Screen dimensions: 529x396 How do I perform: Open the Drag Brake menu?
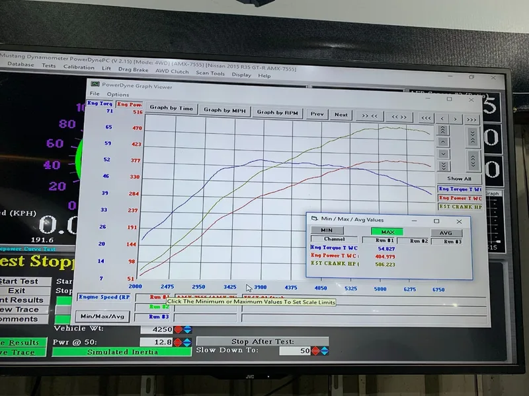point(134,69)
